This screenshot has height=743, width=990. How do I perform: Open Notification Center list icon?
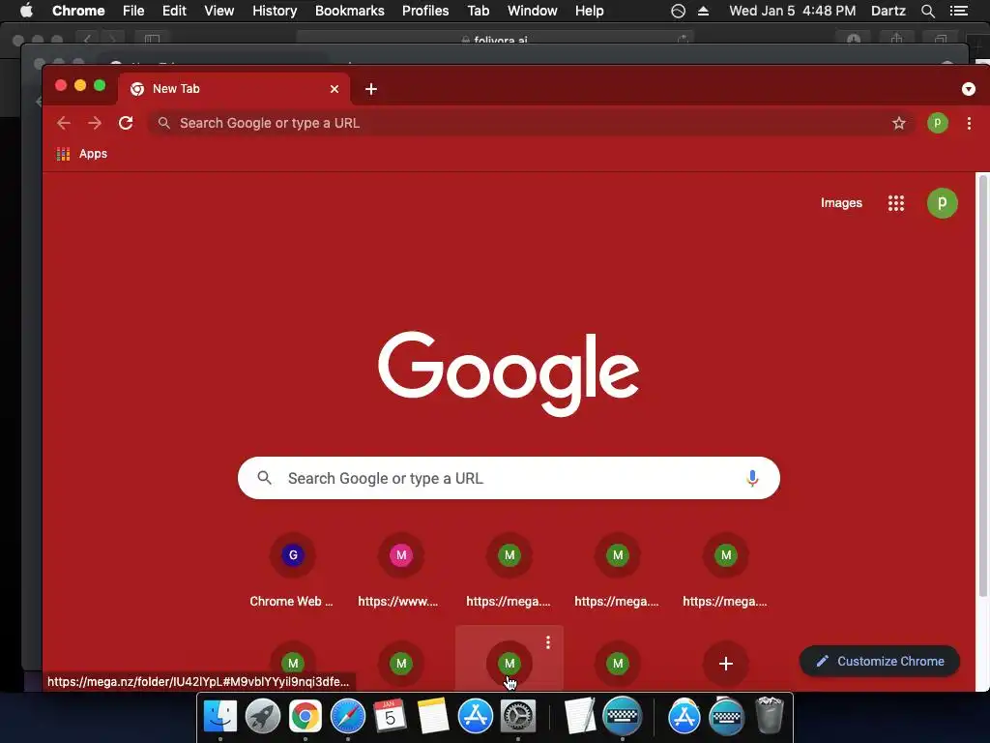click(958, 11)
